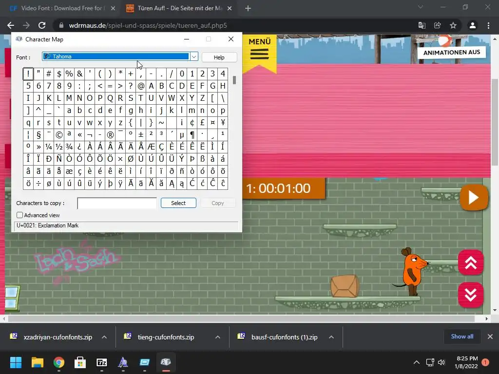Close the Video Font browser tab
This screenshot has width=499, height=374.
pos(113,8)
